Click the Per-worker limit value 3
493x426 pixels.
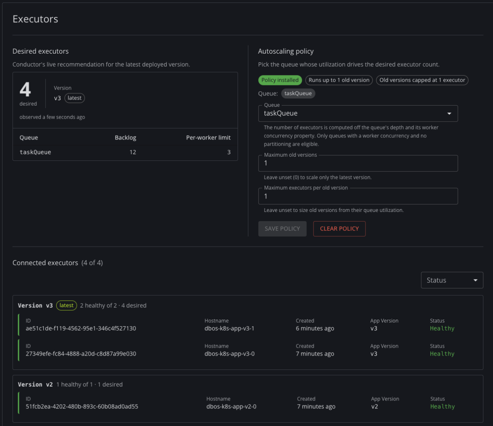[x=229, y=152]
